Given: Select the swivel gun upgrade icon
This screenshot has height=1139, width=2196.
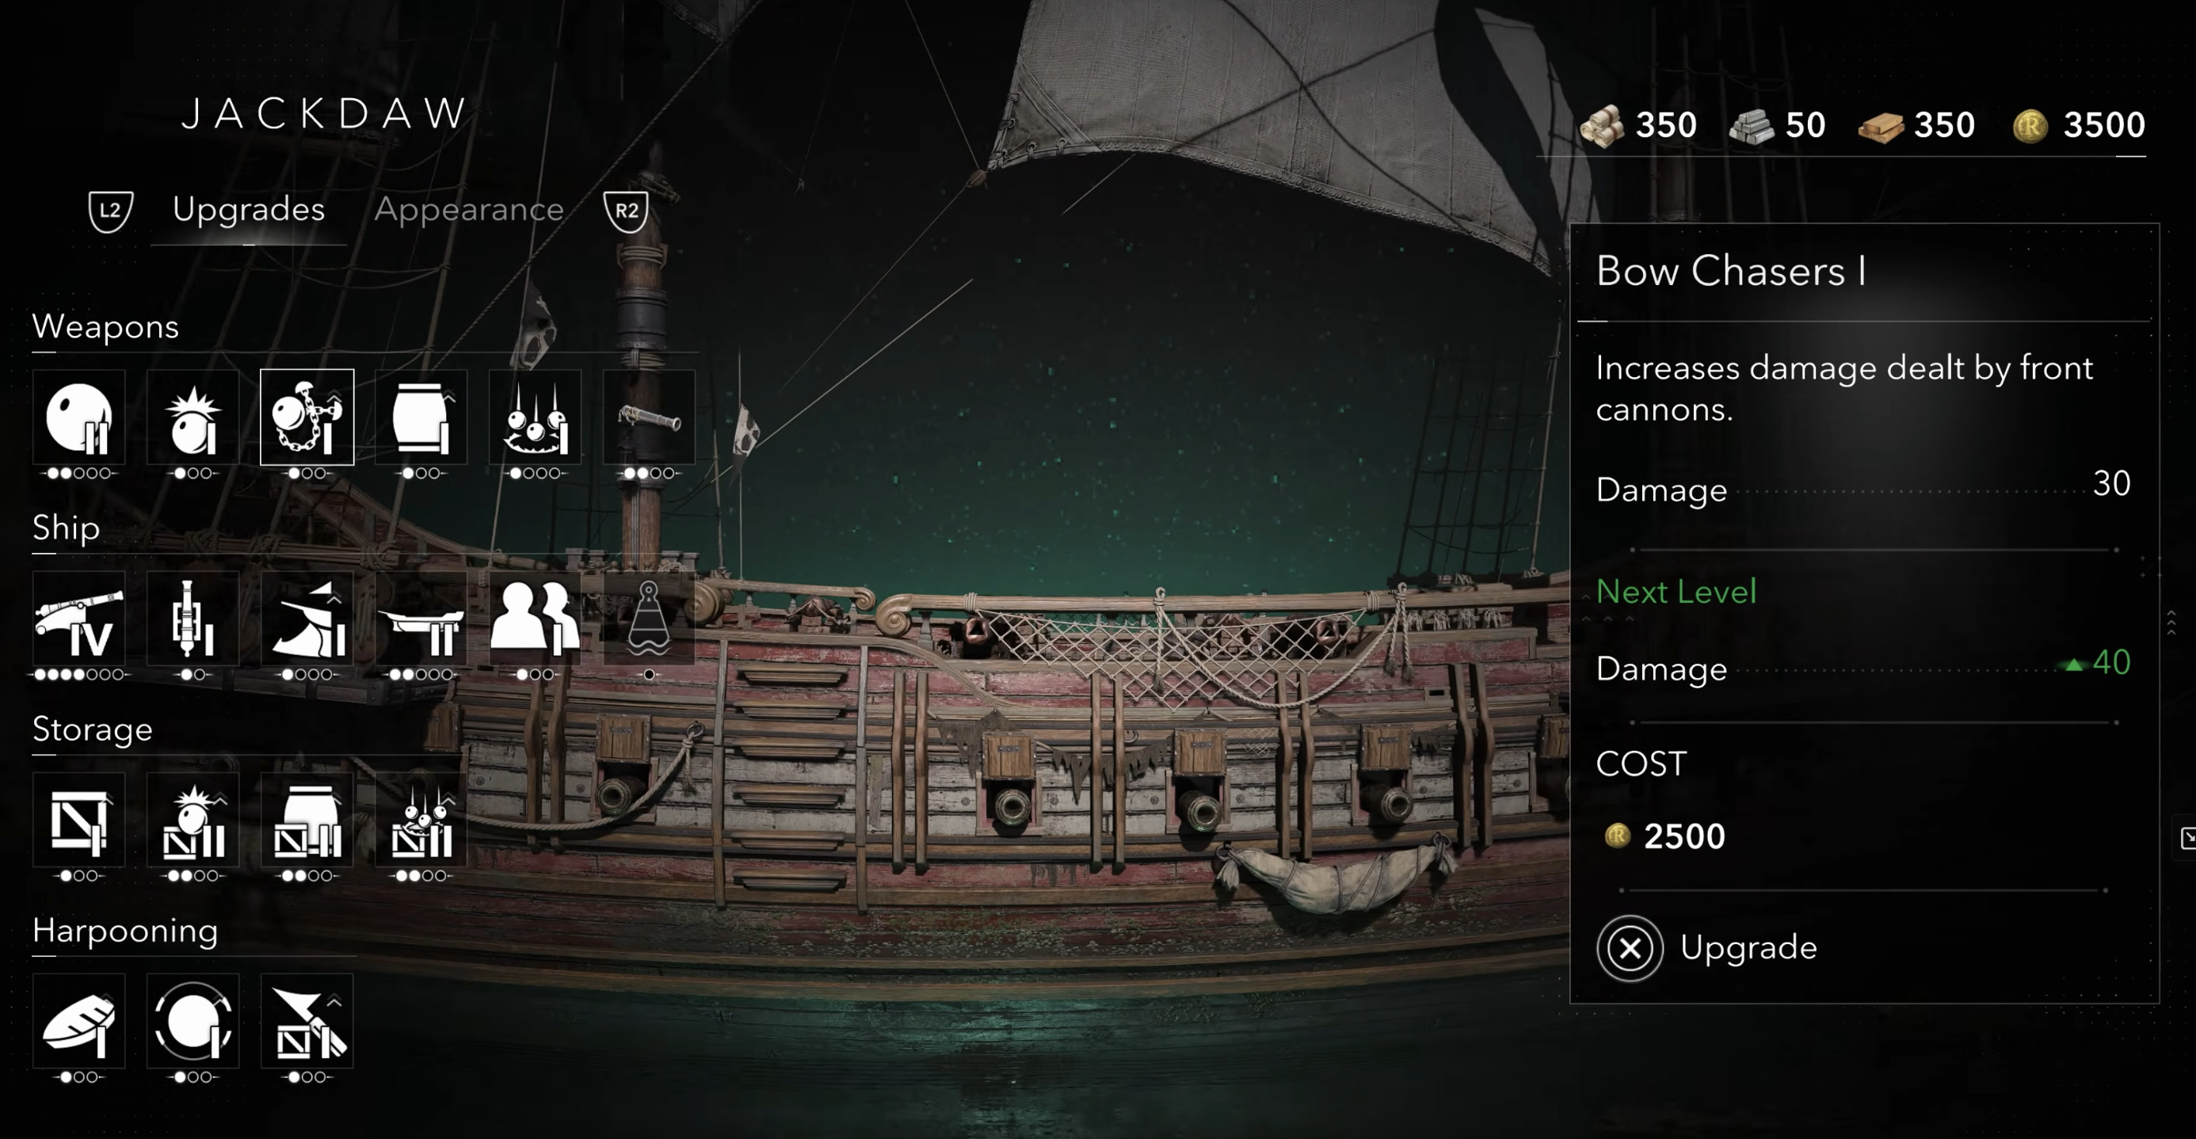Looking at the screenshot, I should (x=650, y=417).
